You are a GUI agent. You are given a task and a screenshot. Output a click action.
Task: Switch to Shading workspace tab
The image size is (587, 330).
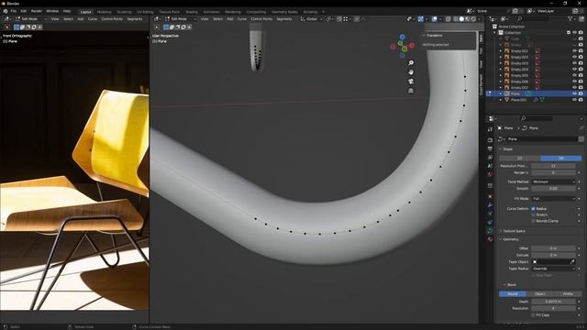click(192, 12)
